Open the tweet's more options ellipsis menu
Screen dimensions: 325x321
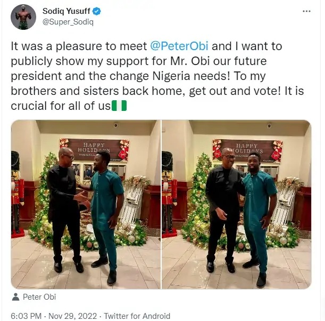point(306,11)
